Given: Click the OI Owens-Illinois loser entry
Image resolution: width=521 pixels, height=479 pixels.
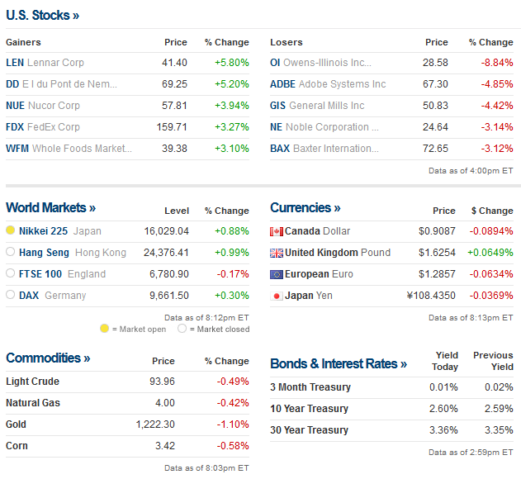Looking at the screenshot, I should coord(320,63).
